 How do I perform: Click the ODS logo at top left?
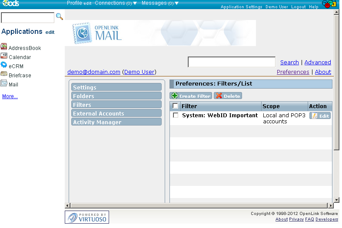point(11,3)
